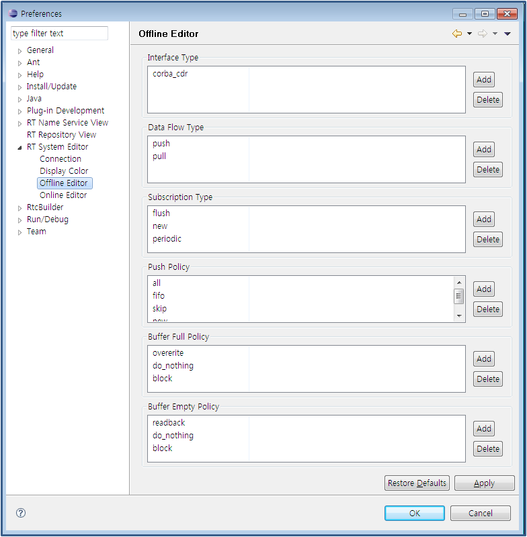The image size is (527, 537).
Task: Click the type filter text field
Action: point(59,34)
